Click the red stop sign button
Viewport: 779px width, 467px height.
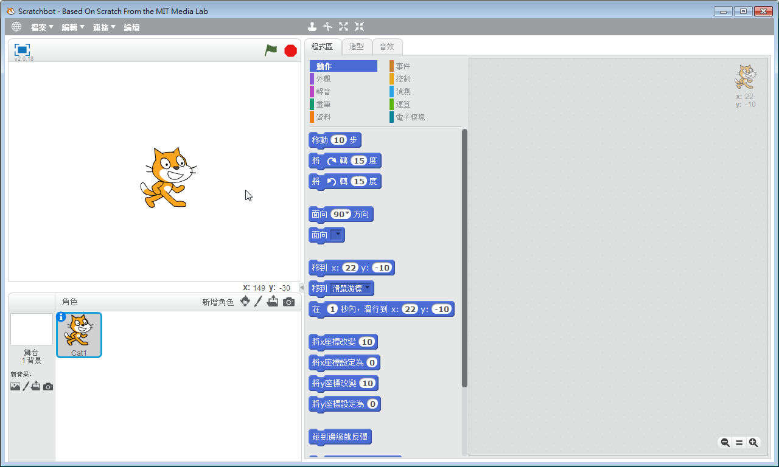click(x=291, y=50)
